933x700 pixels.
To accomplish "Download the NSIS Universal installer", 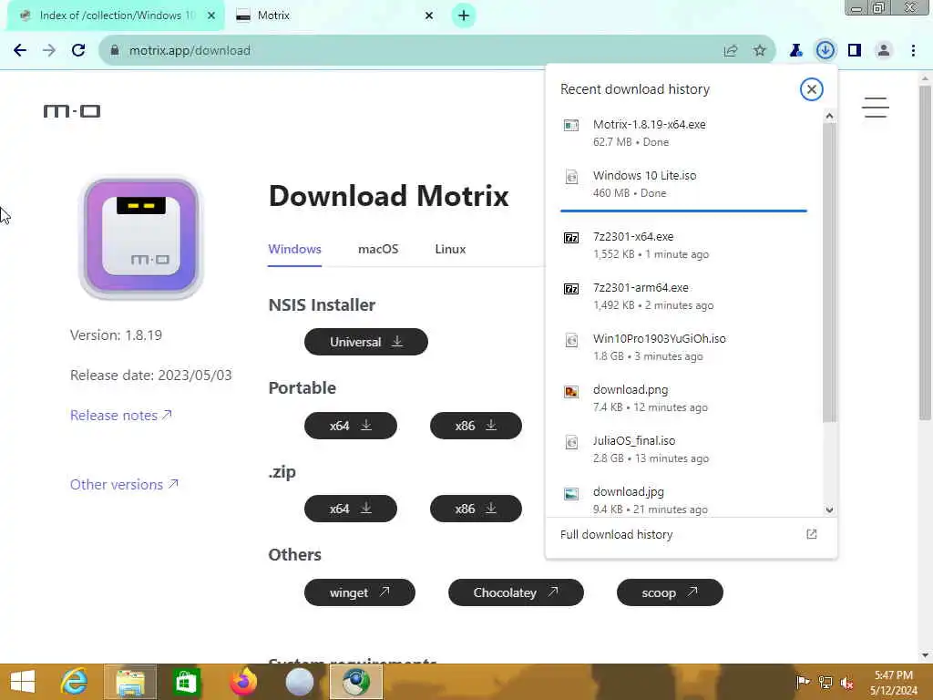I will [x=366, y=343].
